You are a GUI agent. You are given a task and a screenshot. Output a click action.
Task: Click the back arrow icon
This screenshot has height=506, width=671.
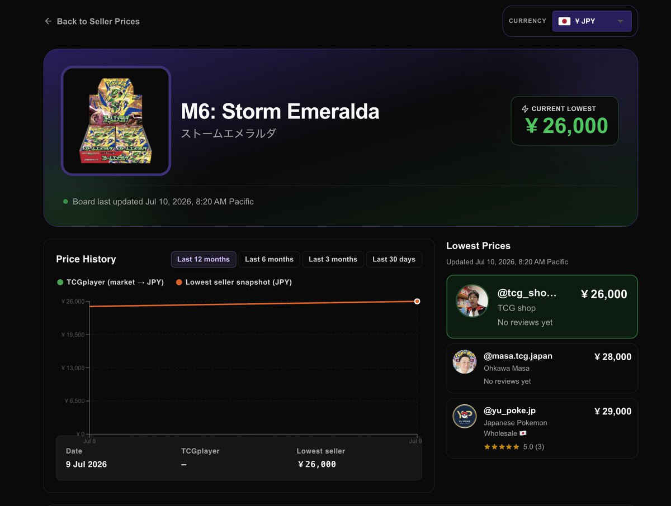pos(48,21)
